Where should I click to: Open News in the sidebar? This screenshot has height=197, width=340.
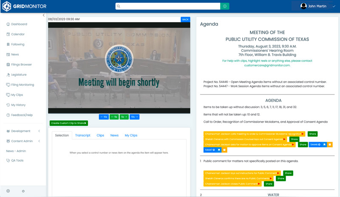[x=13, y=54]
